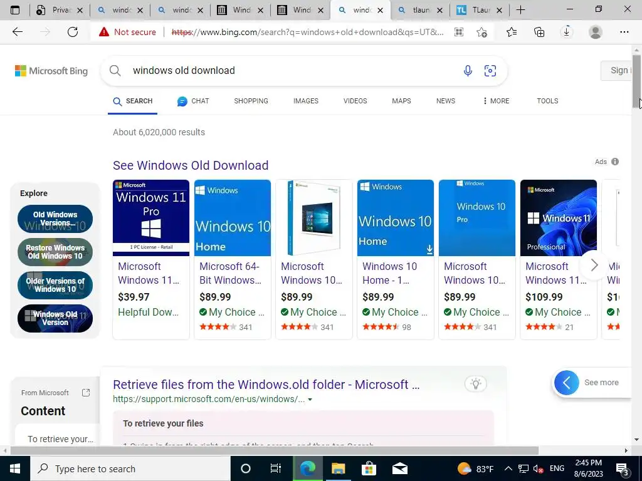This screenshot has width=642, height=481.
Task: Open Windows 11 Pro $39.97 product thumbnail
Action: click(x=151, y=218)
